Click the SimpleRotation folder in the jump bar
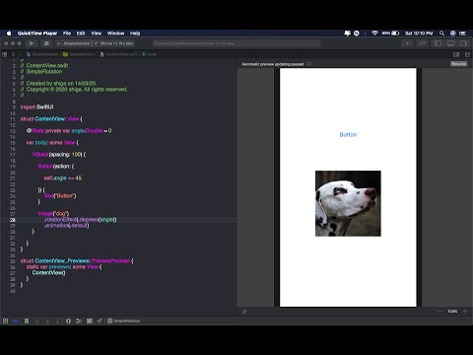 pyautogui.click(x=79, y=54)
